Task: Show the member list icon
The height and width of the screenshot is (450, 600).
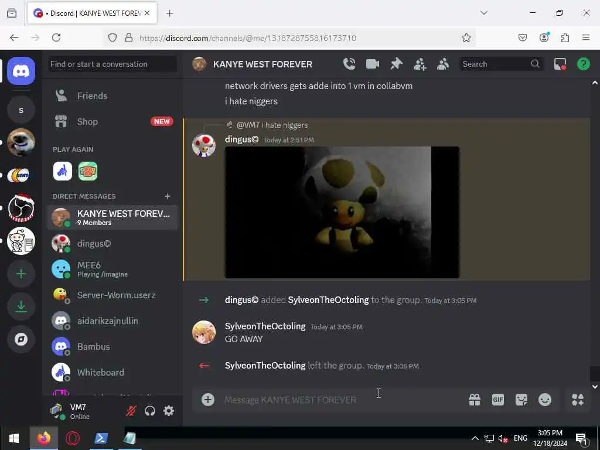Action: point(443,64)
